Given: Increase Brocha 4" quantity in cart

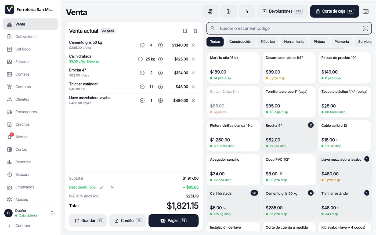Looking at the screenshot, I should 160,73.
